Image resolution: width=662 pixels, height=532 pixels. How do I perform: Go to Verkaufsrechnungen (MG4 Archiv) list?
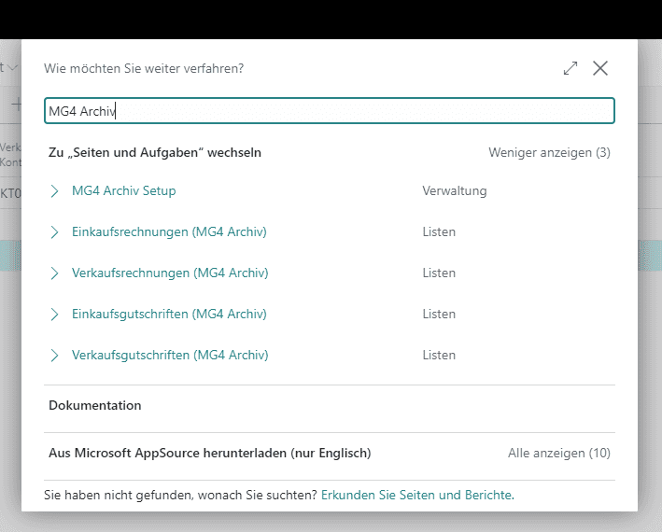click(170, 273)
